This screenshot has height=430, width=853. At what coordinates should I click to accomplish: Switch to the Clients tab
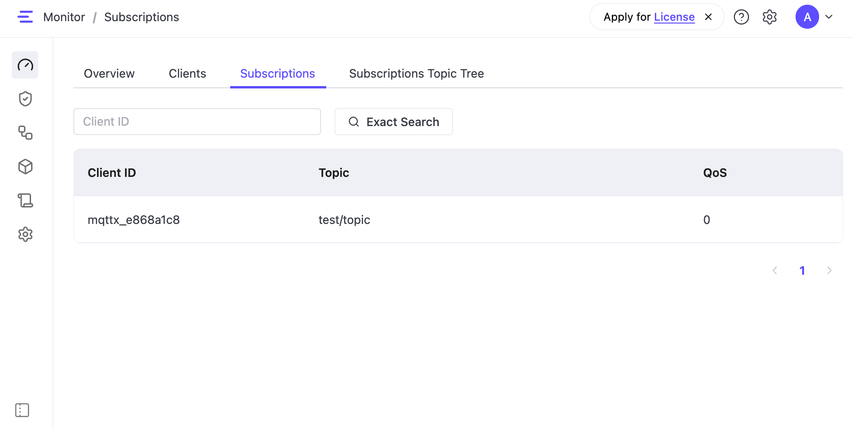tap(187, 73)
